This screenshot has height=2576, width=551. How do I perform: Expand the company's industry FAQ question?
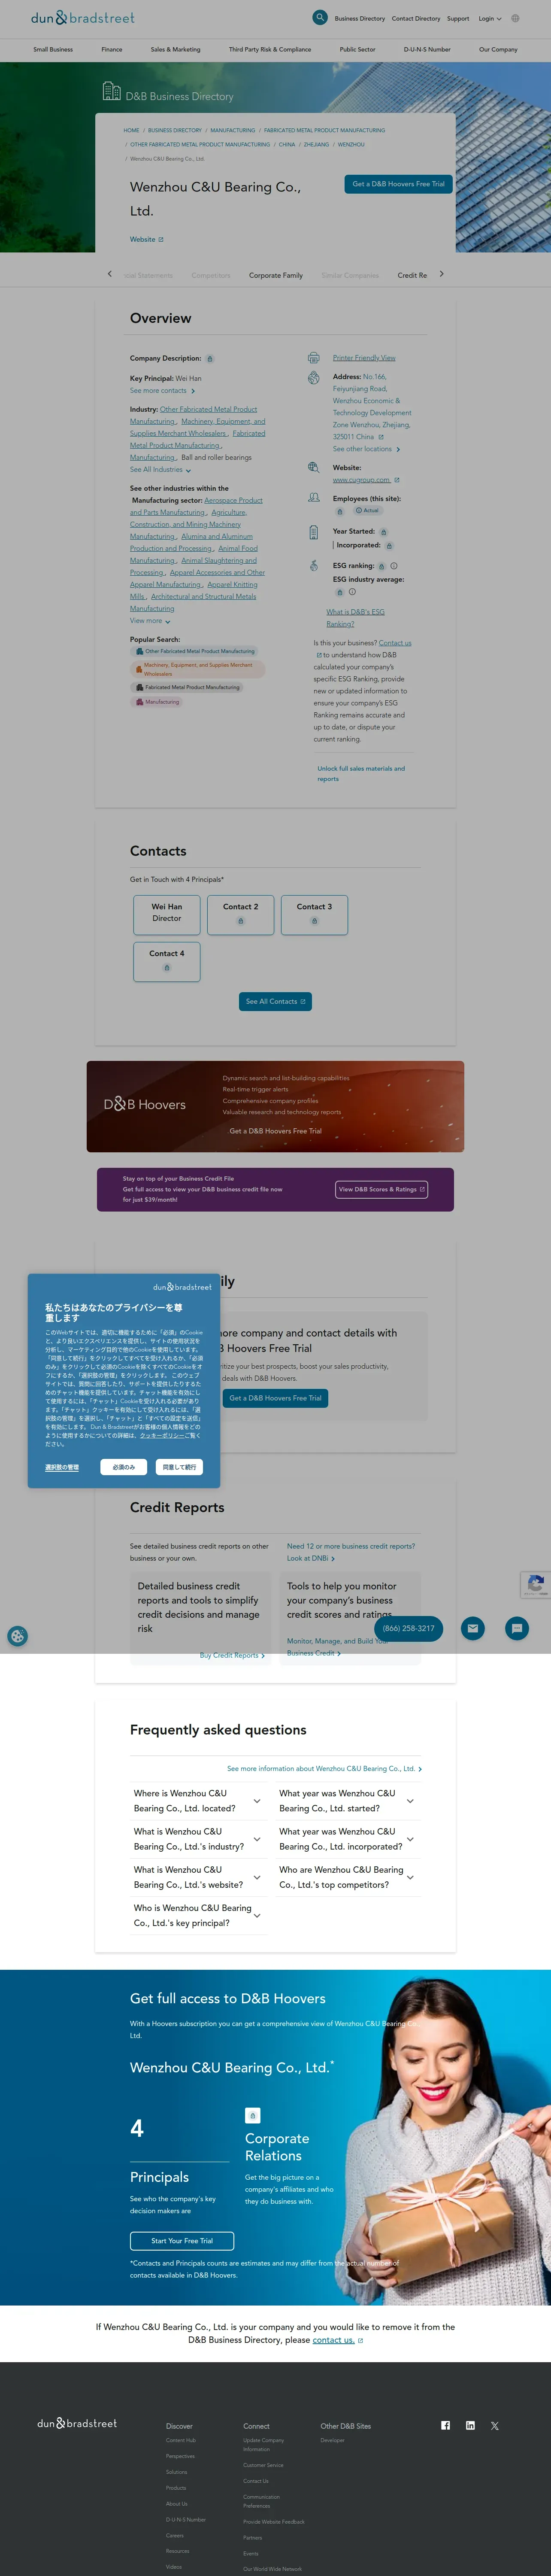tap(198, 1838)
